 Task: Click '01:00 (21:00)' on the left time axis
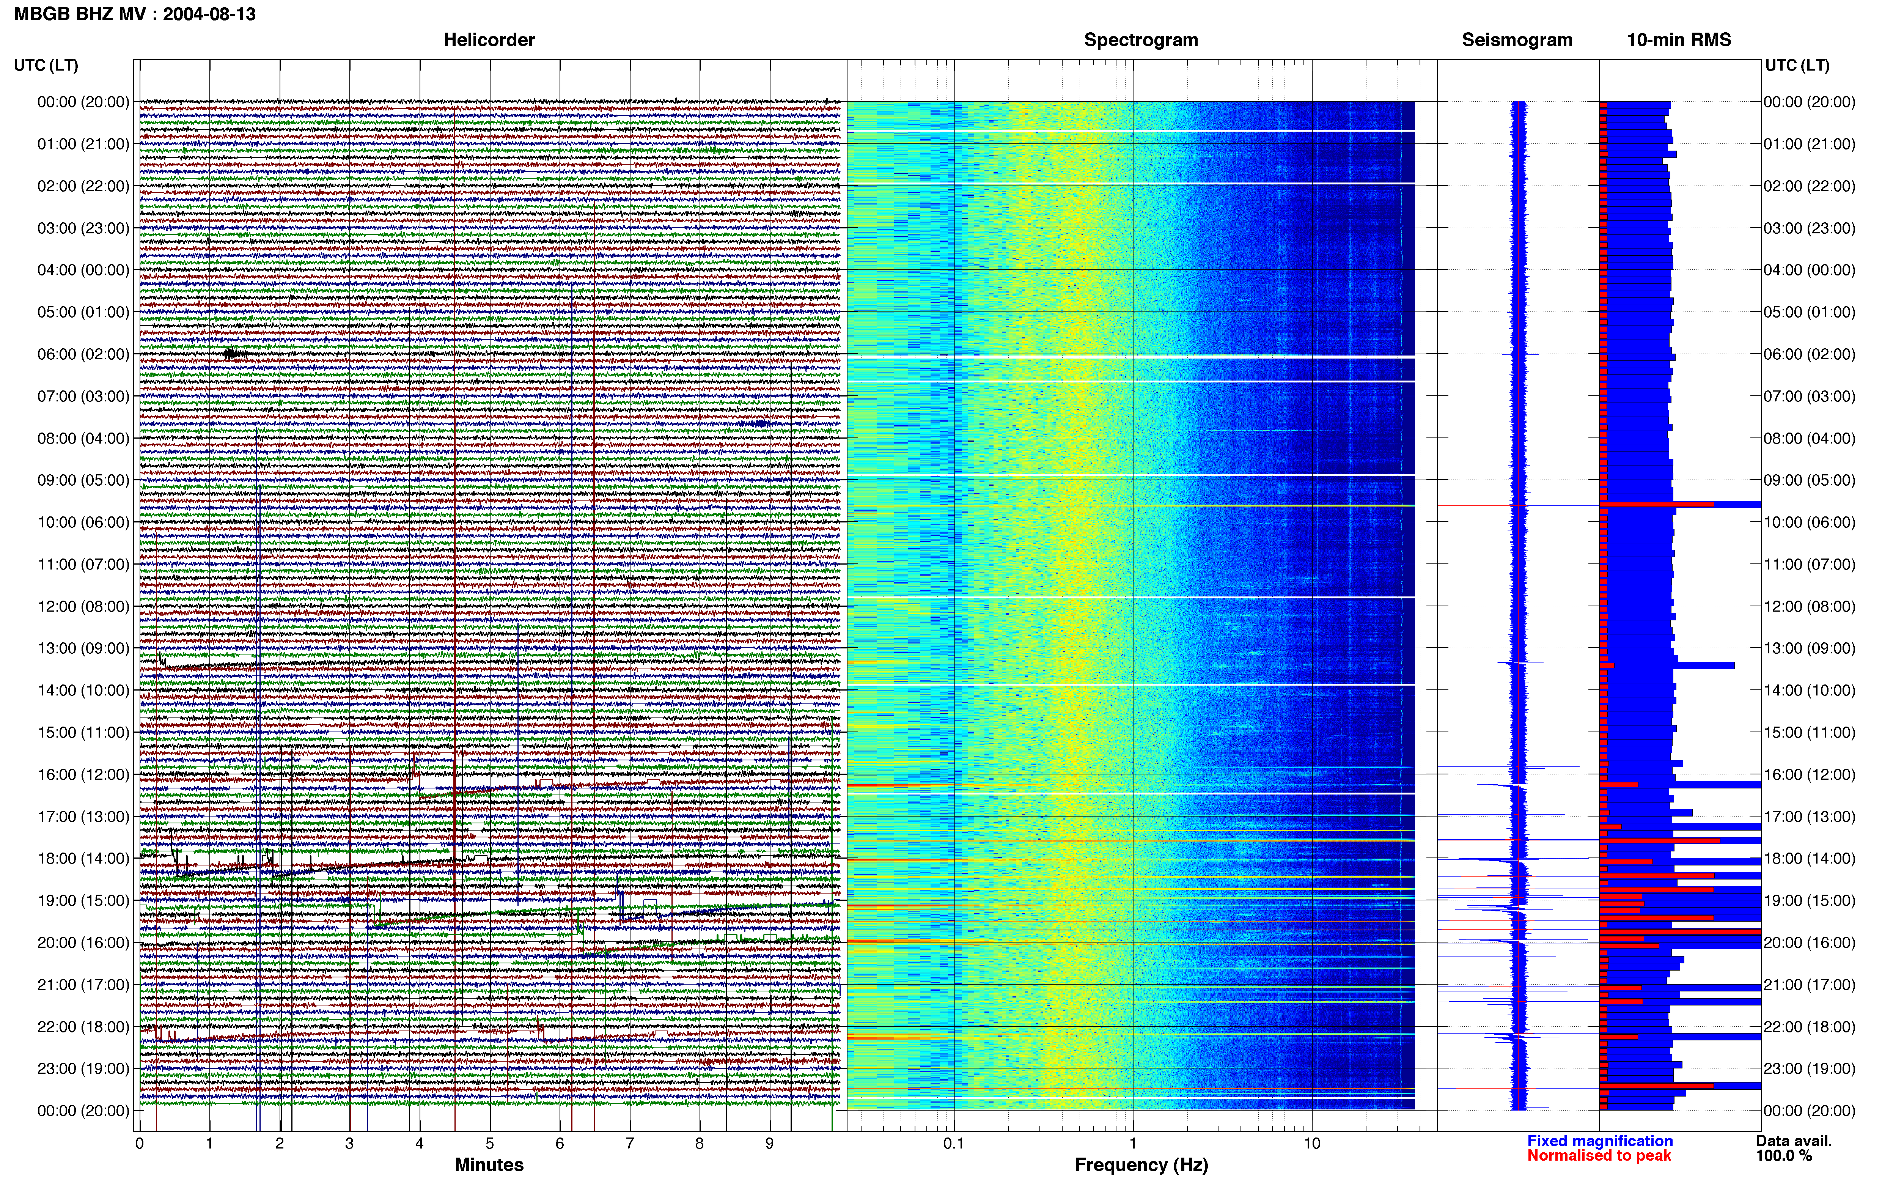pos(83,144)
